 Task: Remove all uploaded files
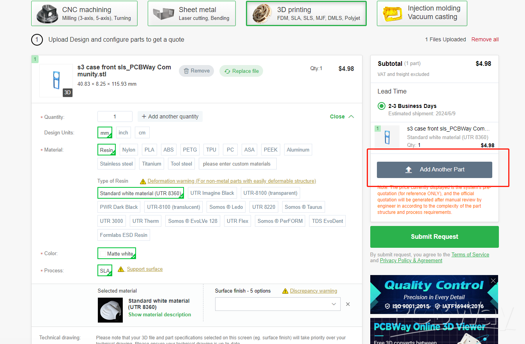(x=485, y=39)
